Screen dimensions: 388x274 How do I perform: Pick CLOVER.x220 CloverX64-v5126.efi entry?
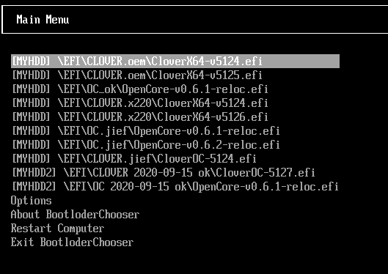140,116
